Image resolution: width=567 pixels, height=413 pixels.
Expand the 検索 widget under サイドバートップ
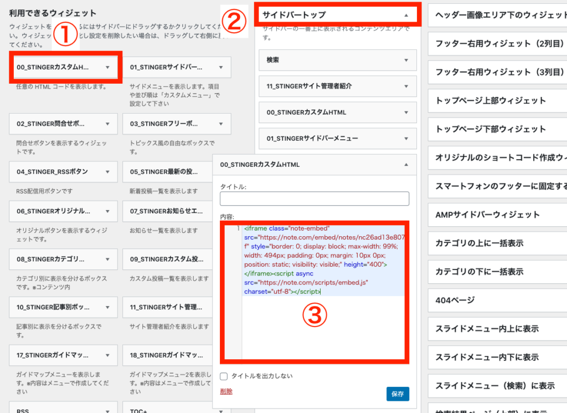337,60
